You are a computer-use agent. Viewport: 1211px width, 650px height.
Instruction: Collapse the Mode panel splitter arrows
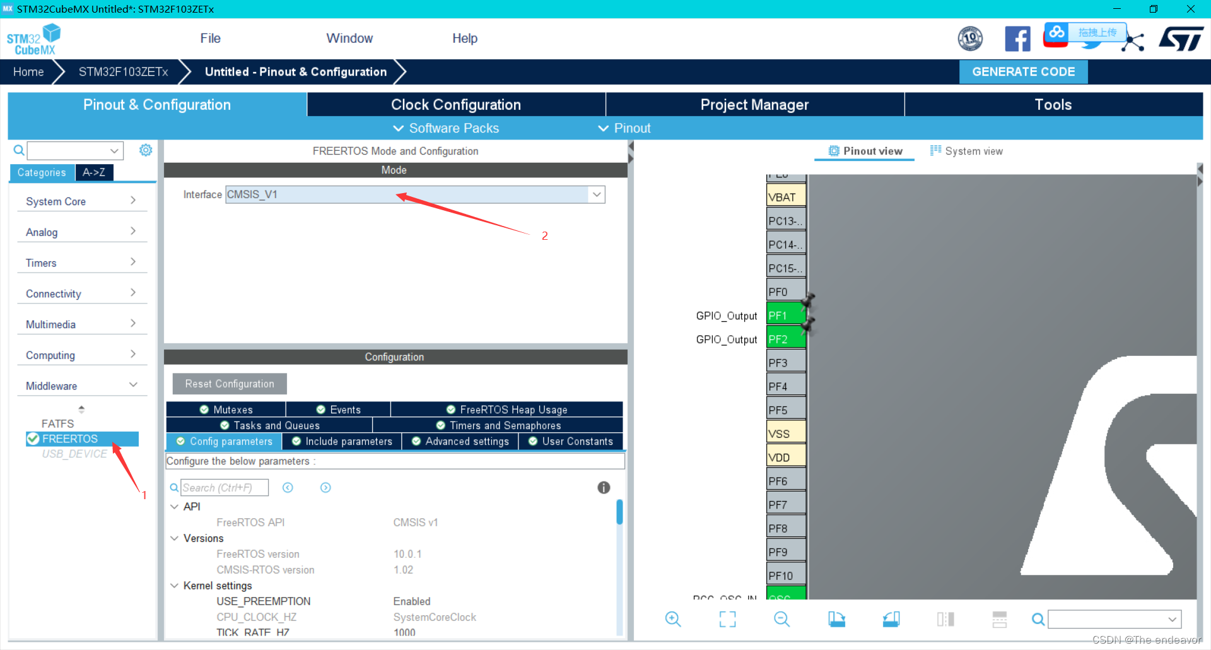coord(631,152)
